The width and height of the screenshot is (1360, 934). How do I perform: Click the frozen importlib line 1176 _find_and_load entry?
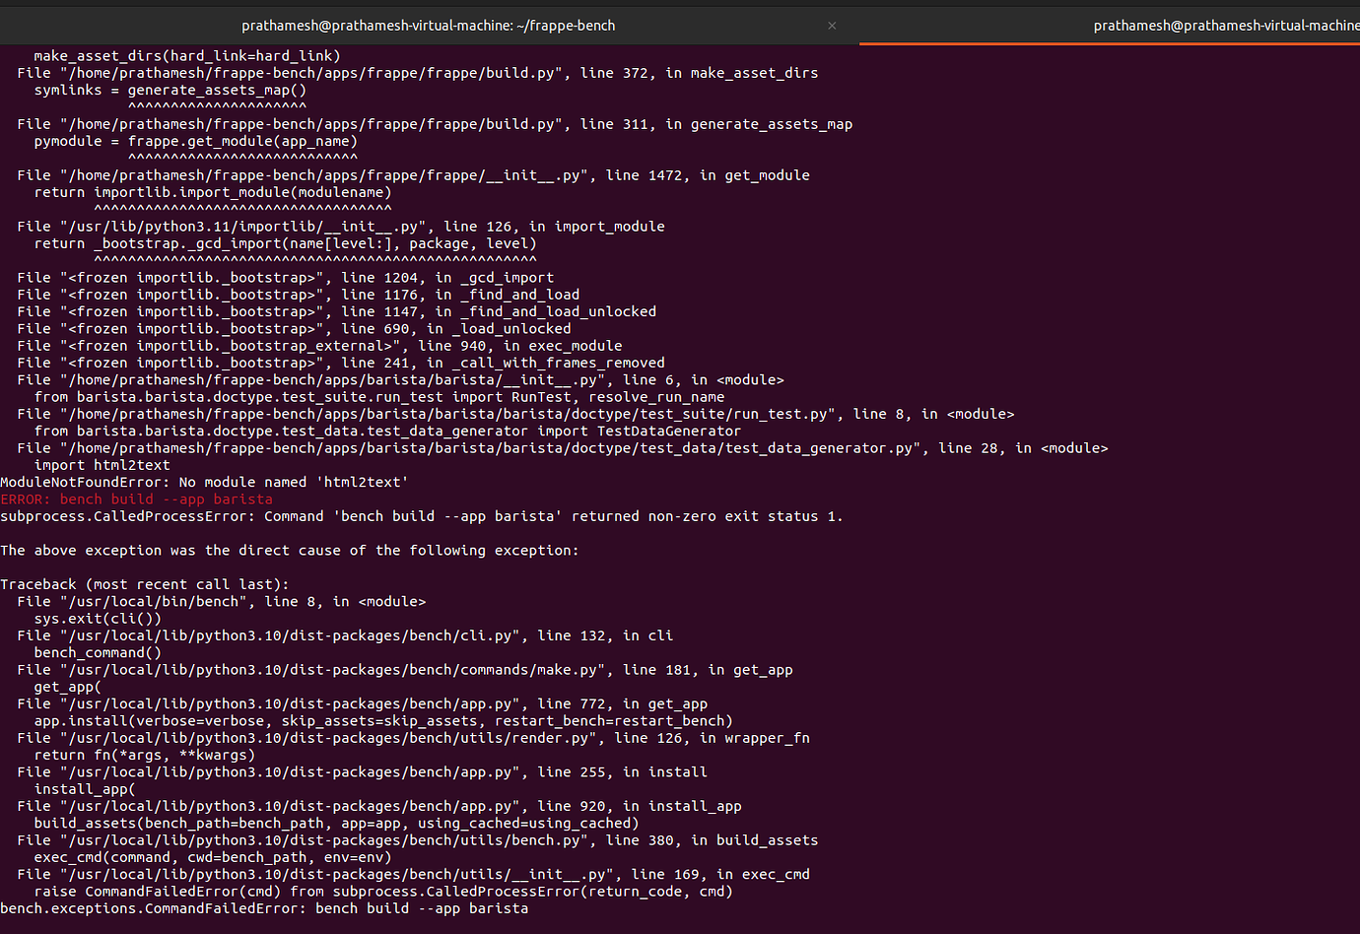(x=299, y=295)
